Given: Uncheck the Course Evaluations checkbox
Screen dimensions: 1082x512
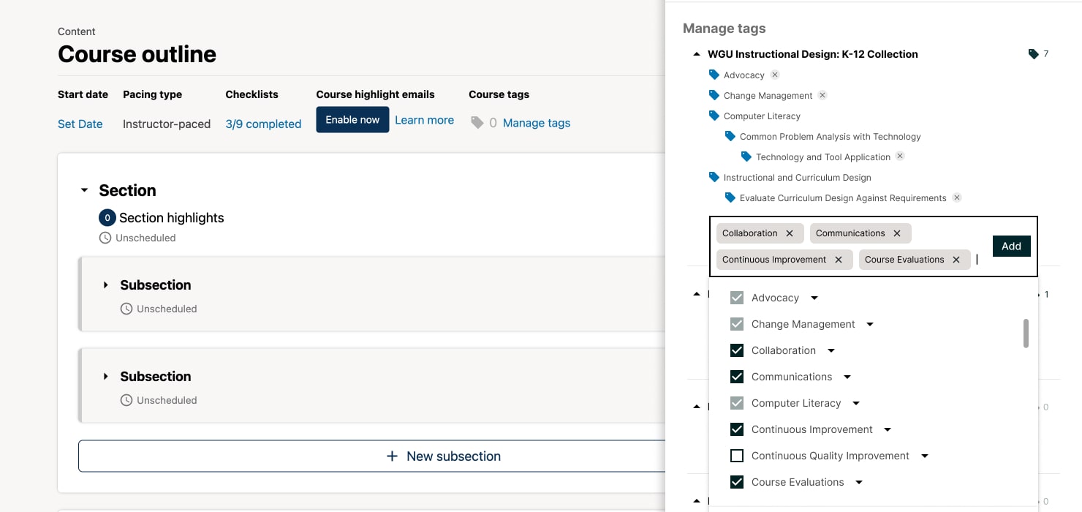Looking at the screenshot, I should tap(737, 482).
